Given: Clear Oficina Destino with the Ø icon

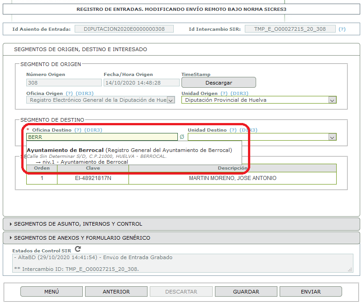Looking at the screenshot, I should tap(182, 137).
